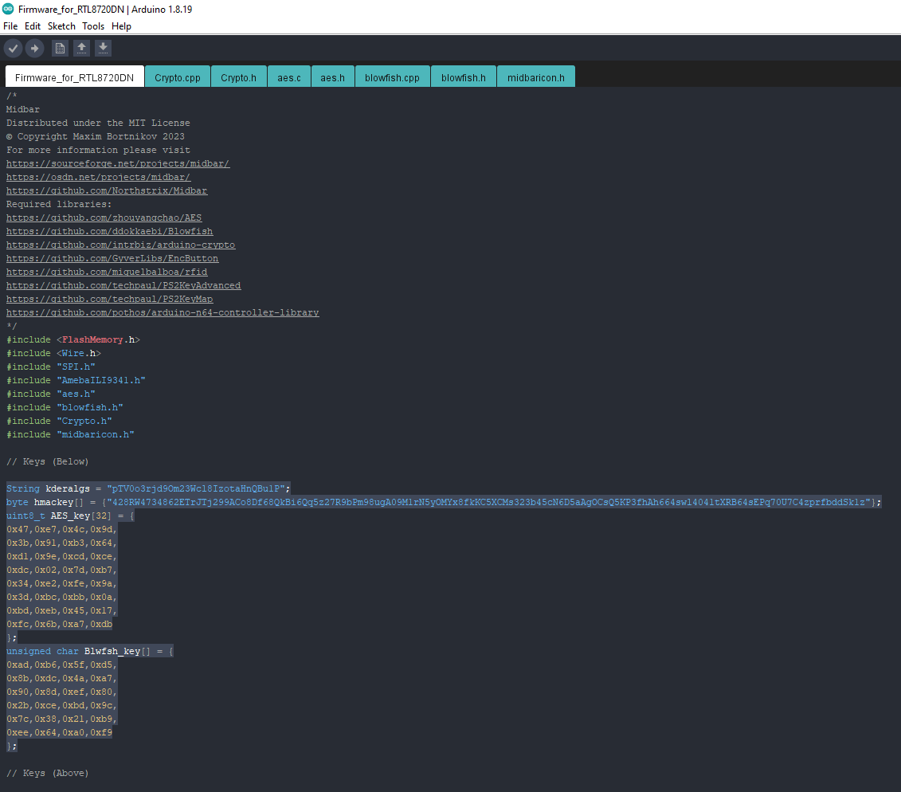Click the 'Midbar' comment line
This screenshot has height=792, width=901.
click(23, 109)
